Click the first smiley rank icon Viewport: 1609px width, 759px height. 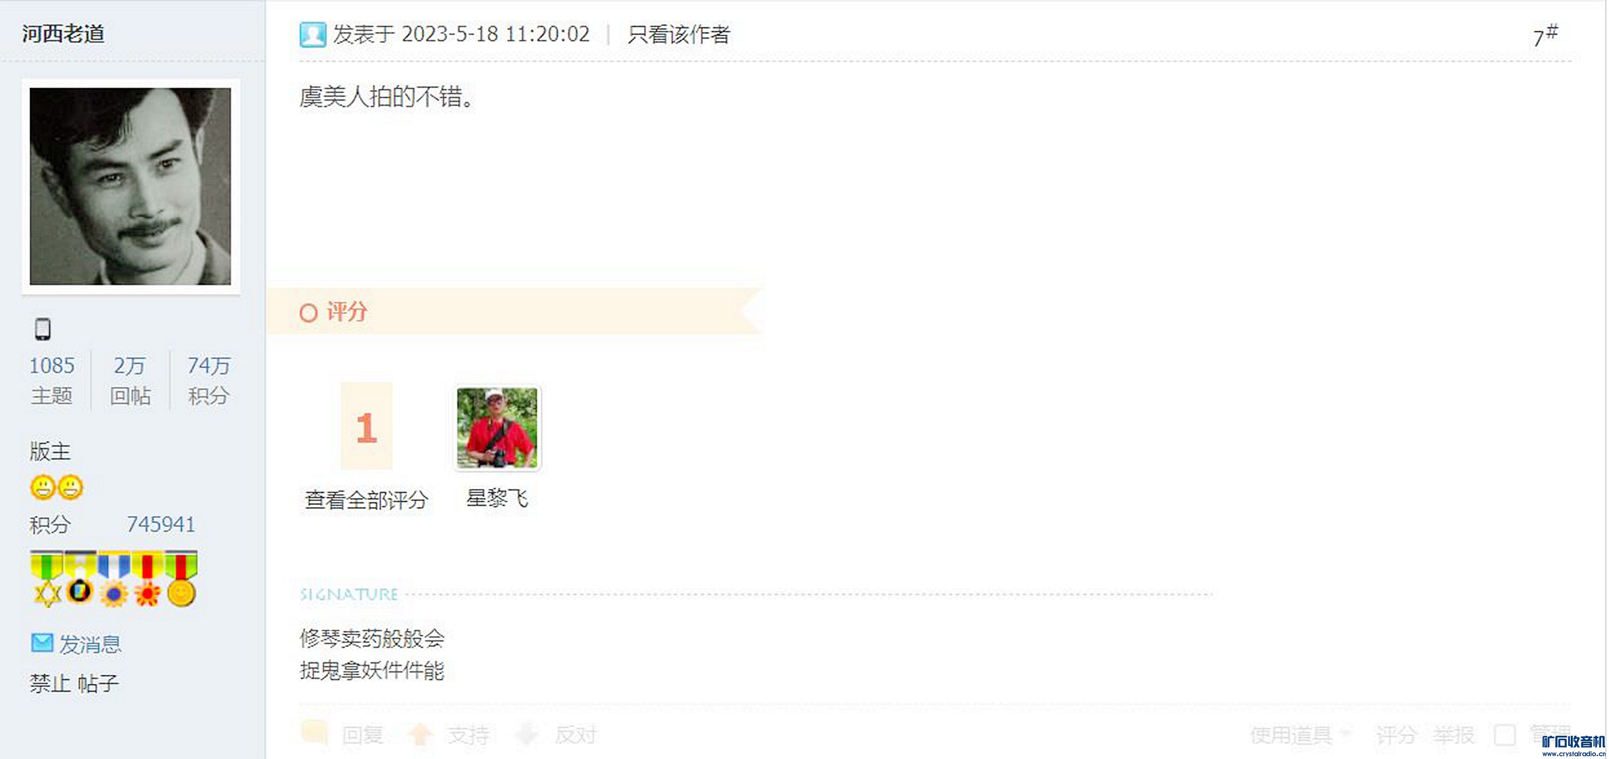[x=43, y=488]
